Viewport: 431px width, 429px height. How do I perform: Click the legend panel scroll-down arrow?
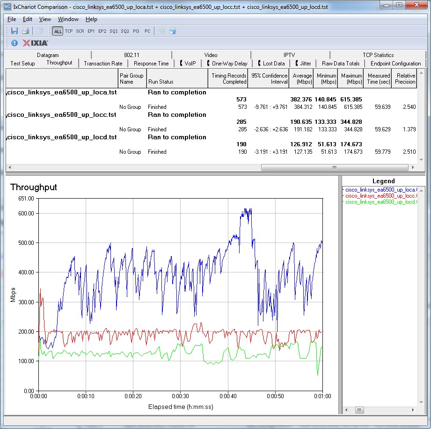point(421,402)
